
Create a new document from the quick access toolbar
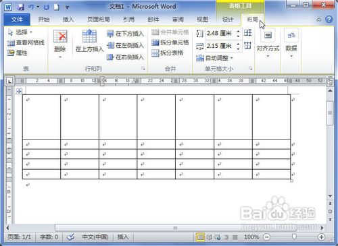pos(56,7)
